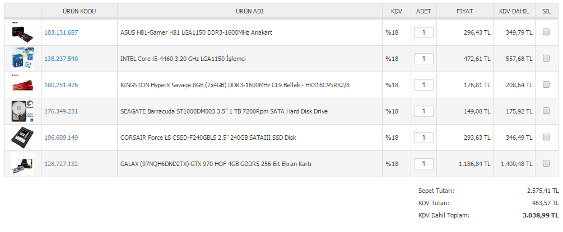
Task: Click the Intel Core i5 processor thumbnail
Action: [x=22, y=59]
